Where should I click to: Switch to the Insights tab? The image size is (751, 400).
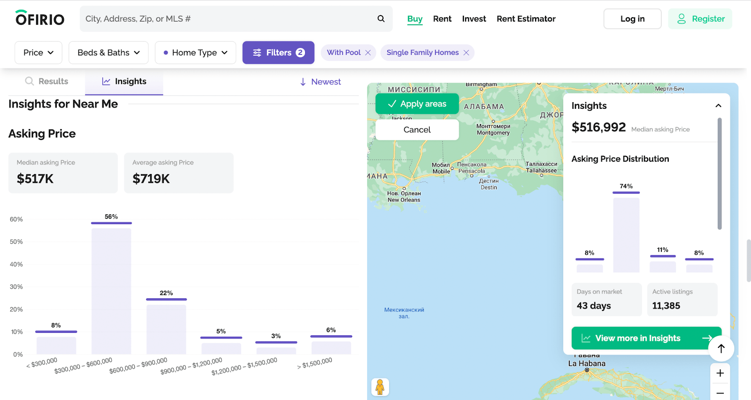124,82
